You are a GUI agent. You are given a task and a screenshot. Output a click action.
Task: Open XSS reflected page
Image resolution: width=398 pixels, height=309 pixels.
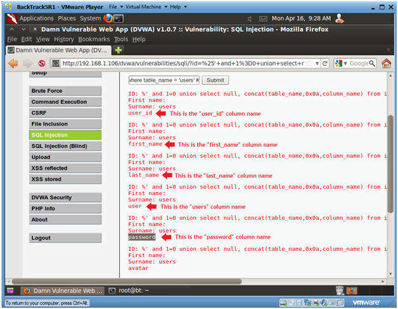[x=65, y=168]
